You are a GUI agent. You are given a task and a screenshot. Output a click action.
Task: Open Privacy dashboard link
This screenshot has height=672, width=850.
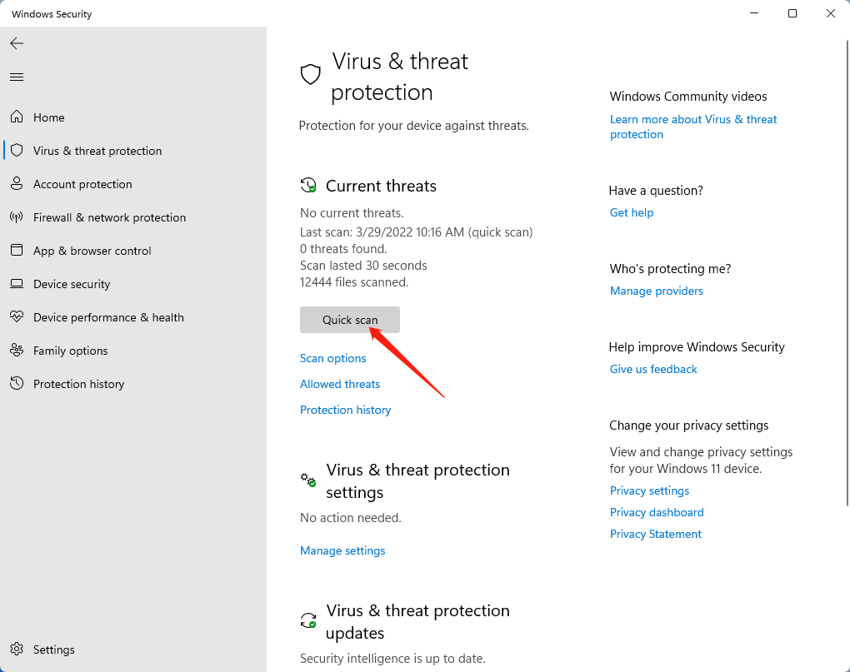tap(657, 512)
